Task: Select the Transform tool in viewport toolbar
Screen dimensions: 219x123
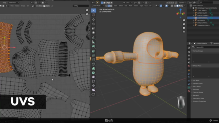Action: [93, 33]
